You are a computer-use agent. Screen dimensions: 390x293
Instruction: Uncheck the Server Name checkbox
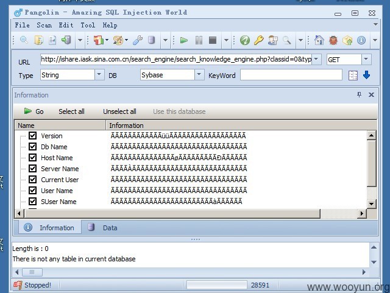click(x=32, y=168)
